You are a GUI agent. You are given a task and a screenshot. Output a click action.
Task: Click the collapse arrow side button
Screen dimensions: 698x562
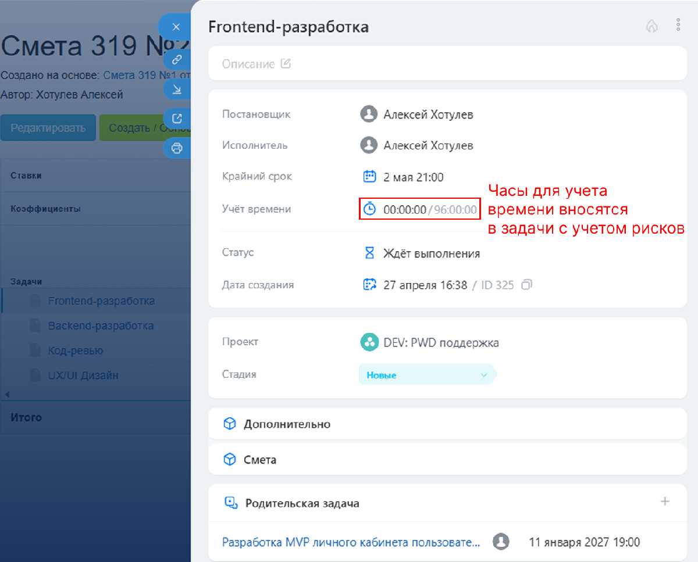click(177, 89)
